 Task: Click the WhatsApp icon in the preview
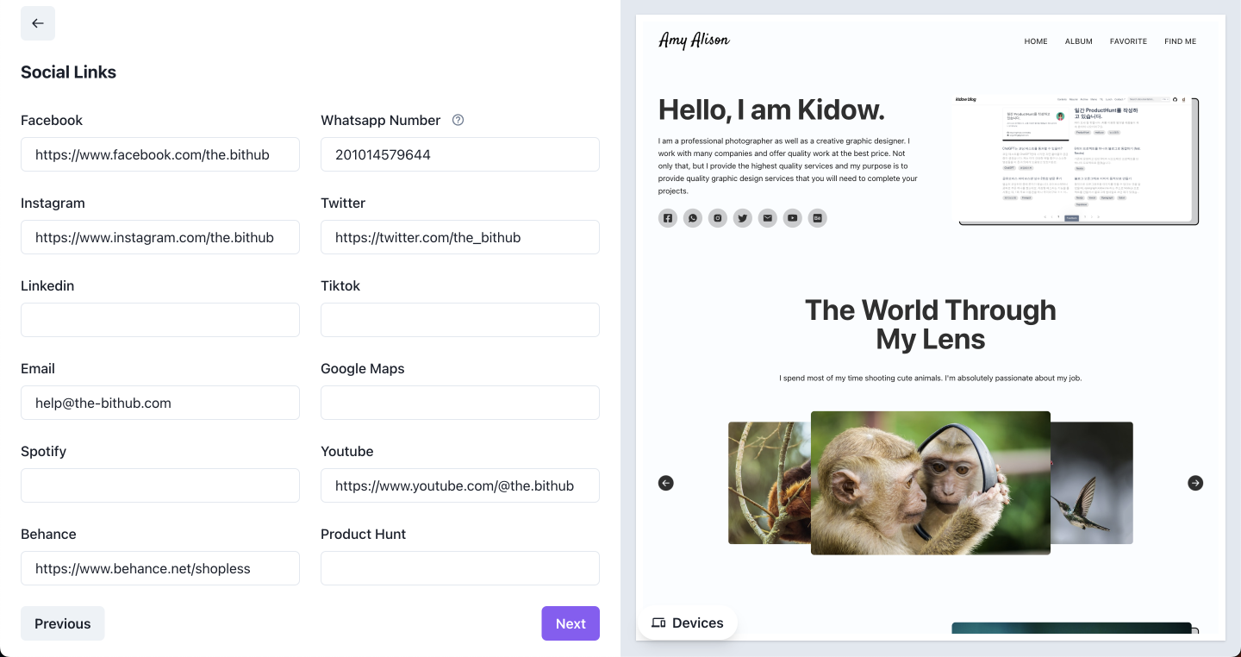(693, 218)
